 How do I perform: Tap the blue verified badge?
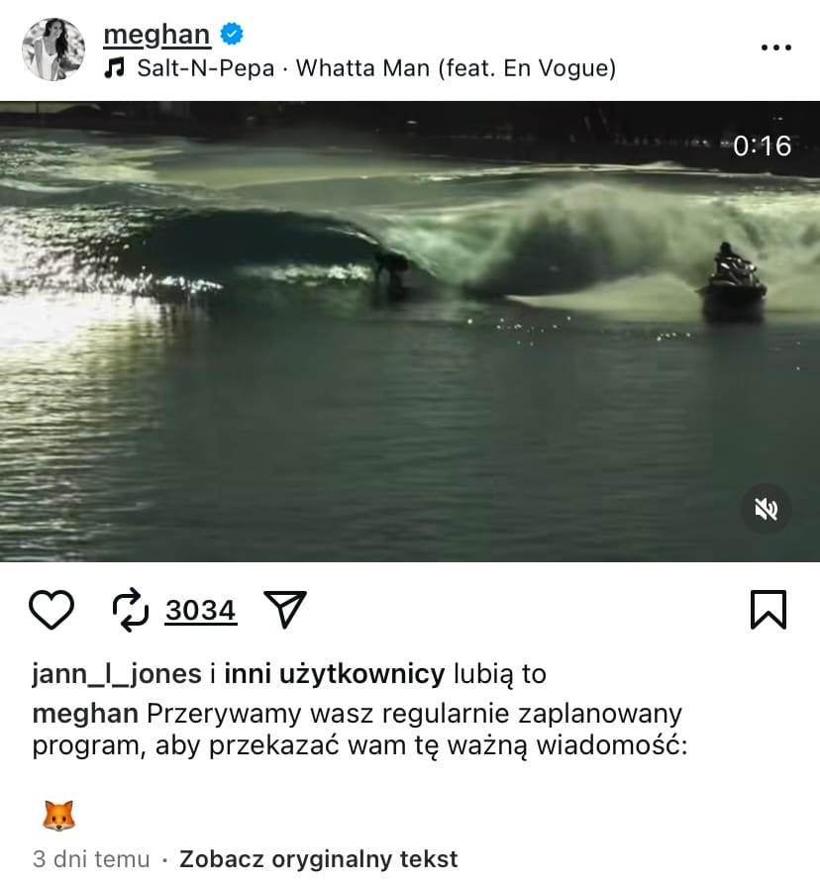[232, 35]
